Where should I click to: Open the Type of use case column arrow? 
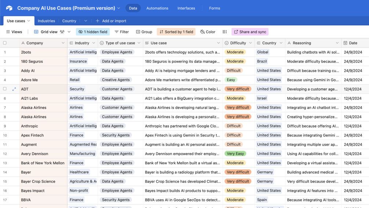139,43
